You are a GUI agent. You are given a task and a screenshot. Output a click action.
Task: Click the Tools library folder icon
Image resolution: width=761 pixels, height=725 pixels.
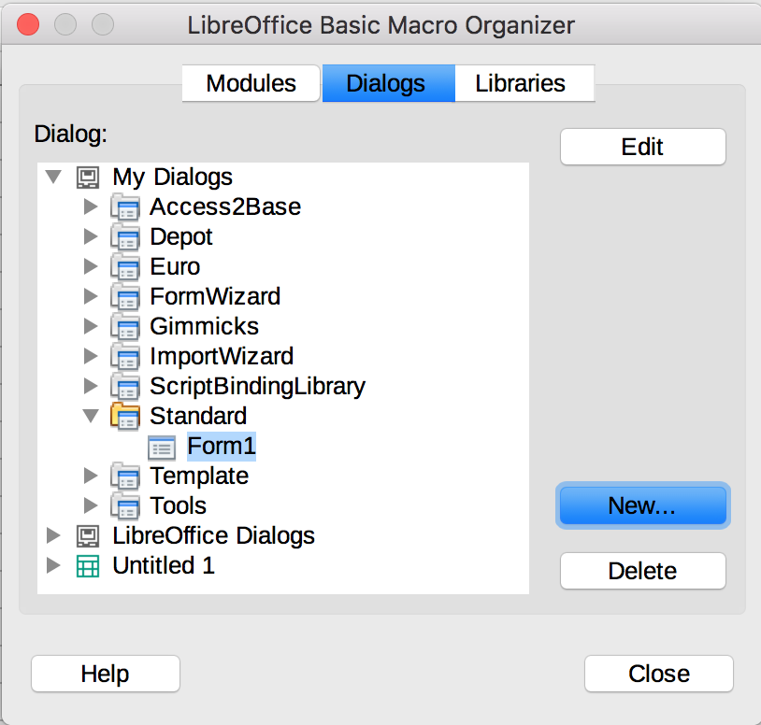pyautogui.click(x=125, y=505)
